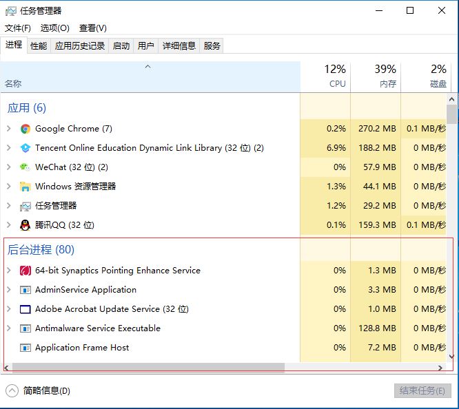Expand the WeChat process tree
The height and width of the screenshot is (409, 459).
click(x=9, y=167)
